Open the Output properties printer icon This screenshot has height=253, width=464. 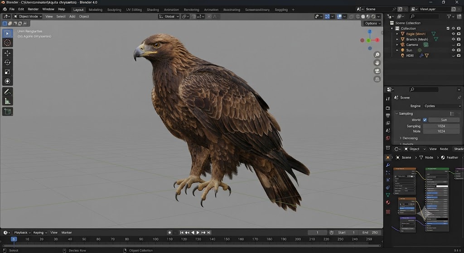pos(388,115)
